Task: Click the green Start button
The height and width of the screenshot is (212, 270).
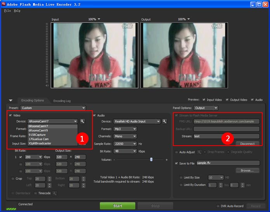Action: 118,206
